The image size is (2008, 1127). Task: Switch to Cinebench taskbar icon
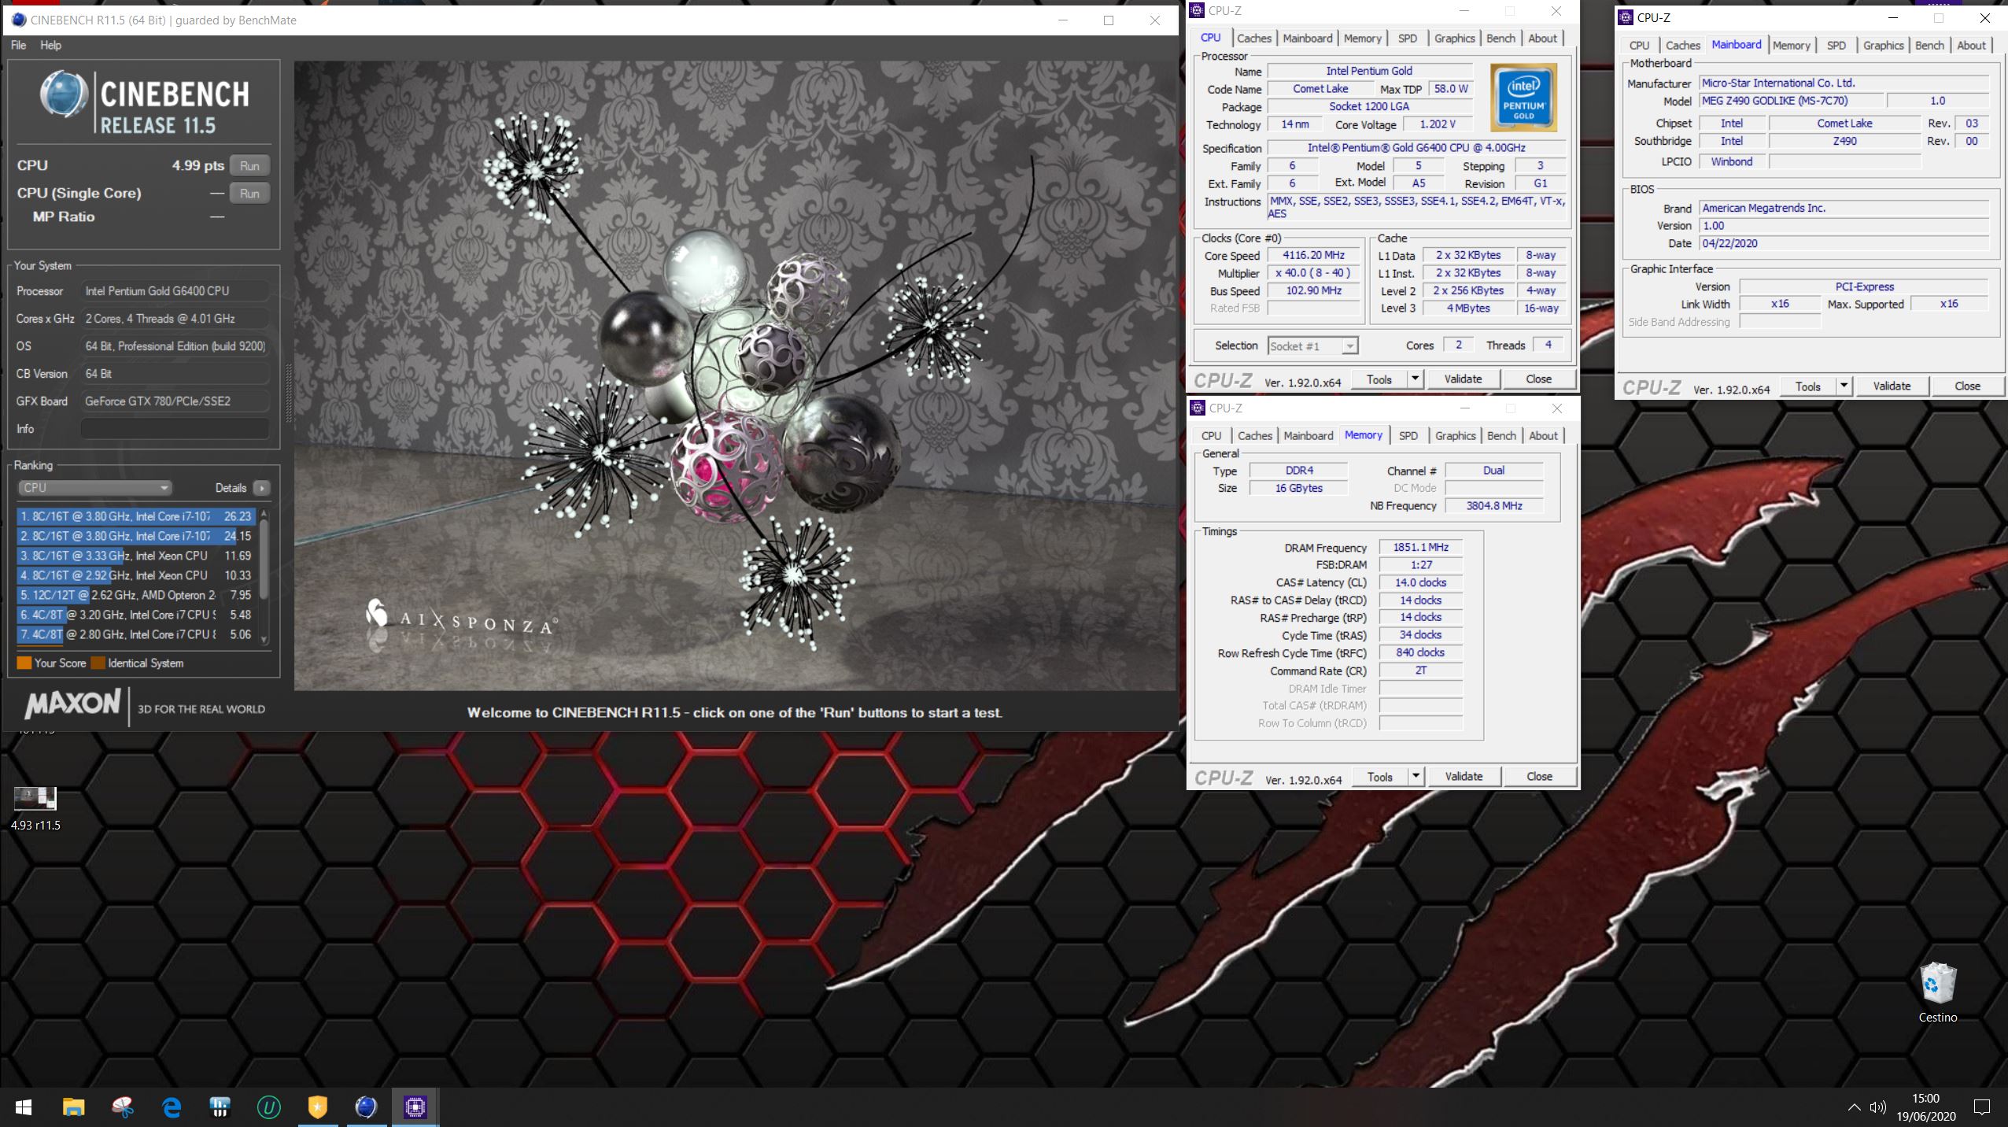click(366, 1108)
